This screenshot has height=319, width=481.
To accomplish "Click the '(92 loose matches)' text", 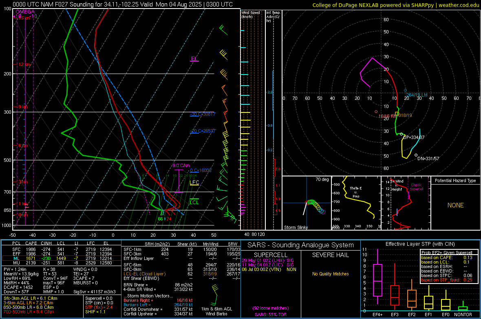I will coord(271,308).
